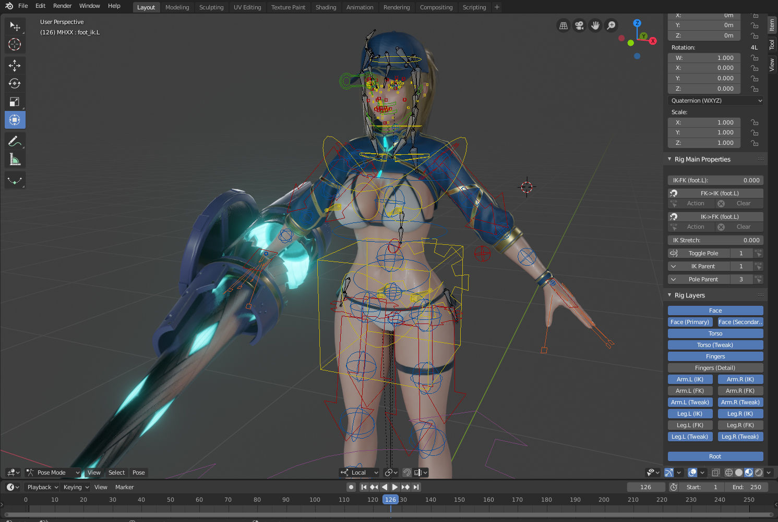Screen dimensions: 778x522
Task: Switch to wireframe viewport shading
Action: coord(729,473)
